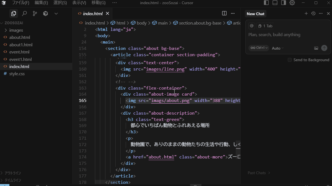This screenshot has height=186, width=332.
Task: Open the Explorer view icon
Action: [13, 14]
